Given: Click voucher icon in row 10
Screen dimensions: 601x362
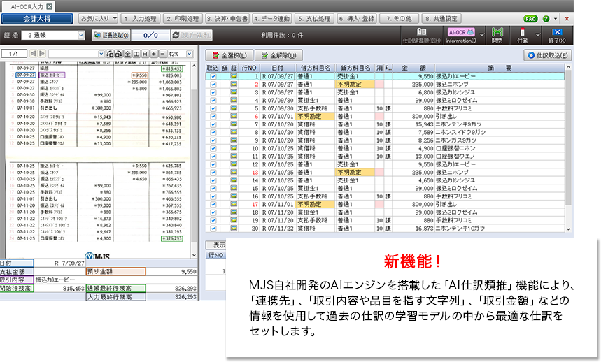Looking at the screenshot, I should [234, 148].
